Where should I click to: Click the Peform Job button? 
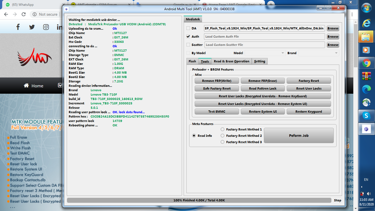299,135
